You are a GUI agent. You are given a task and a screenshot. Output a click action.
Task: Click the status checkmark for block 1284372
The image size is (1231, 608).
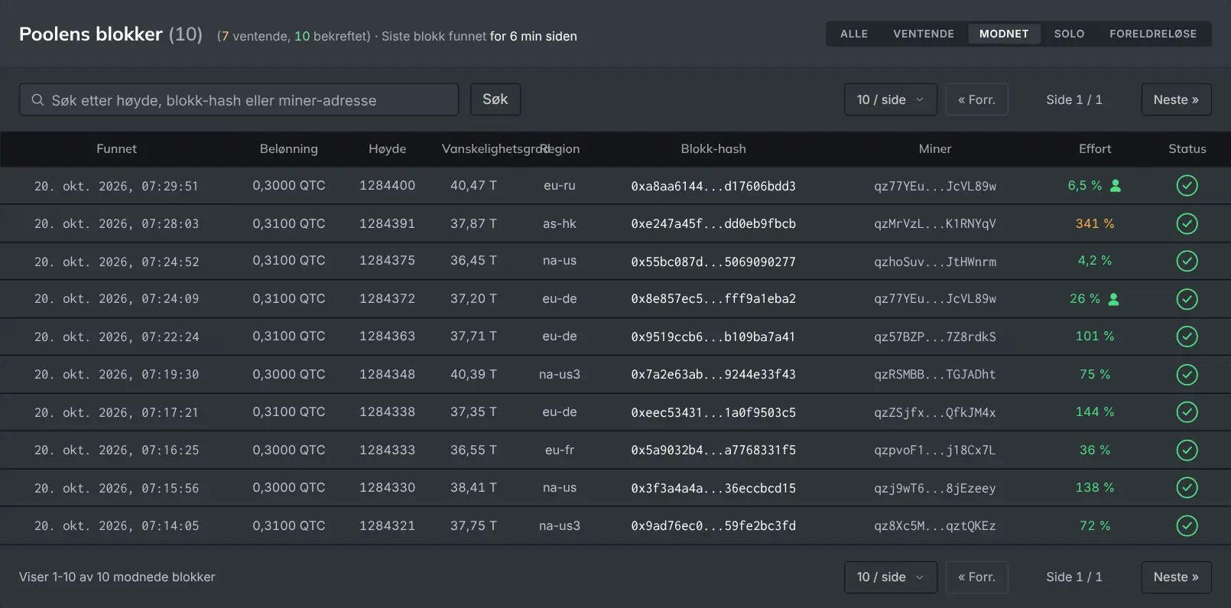tap(1187, 299)
